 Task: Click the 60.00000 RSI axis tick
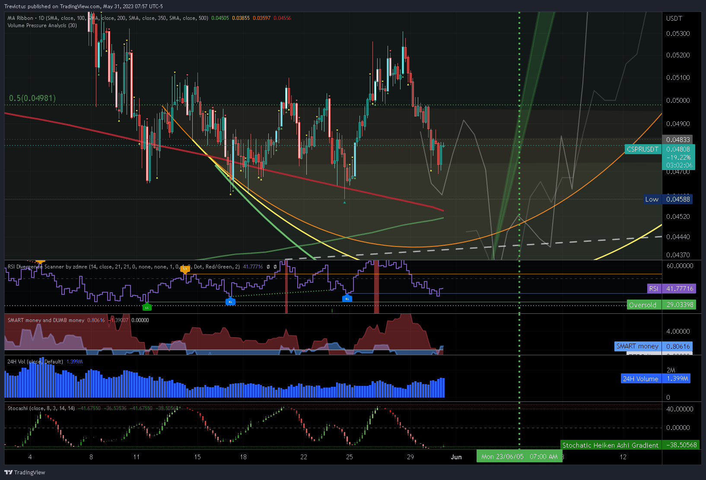point(680,266)
